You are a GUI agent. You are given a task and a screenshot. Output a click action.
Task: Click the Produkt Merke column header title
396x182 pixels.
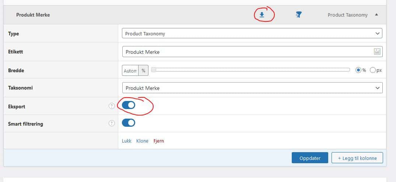pos(33,15)
